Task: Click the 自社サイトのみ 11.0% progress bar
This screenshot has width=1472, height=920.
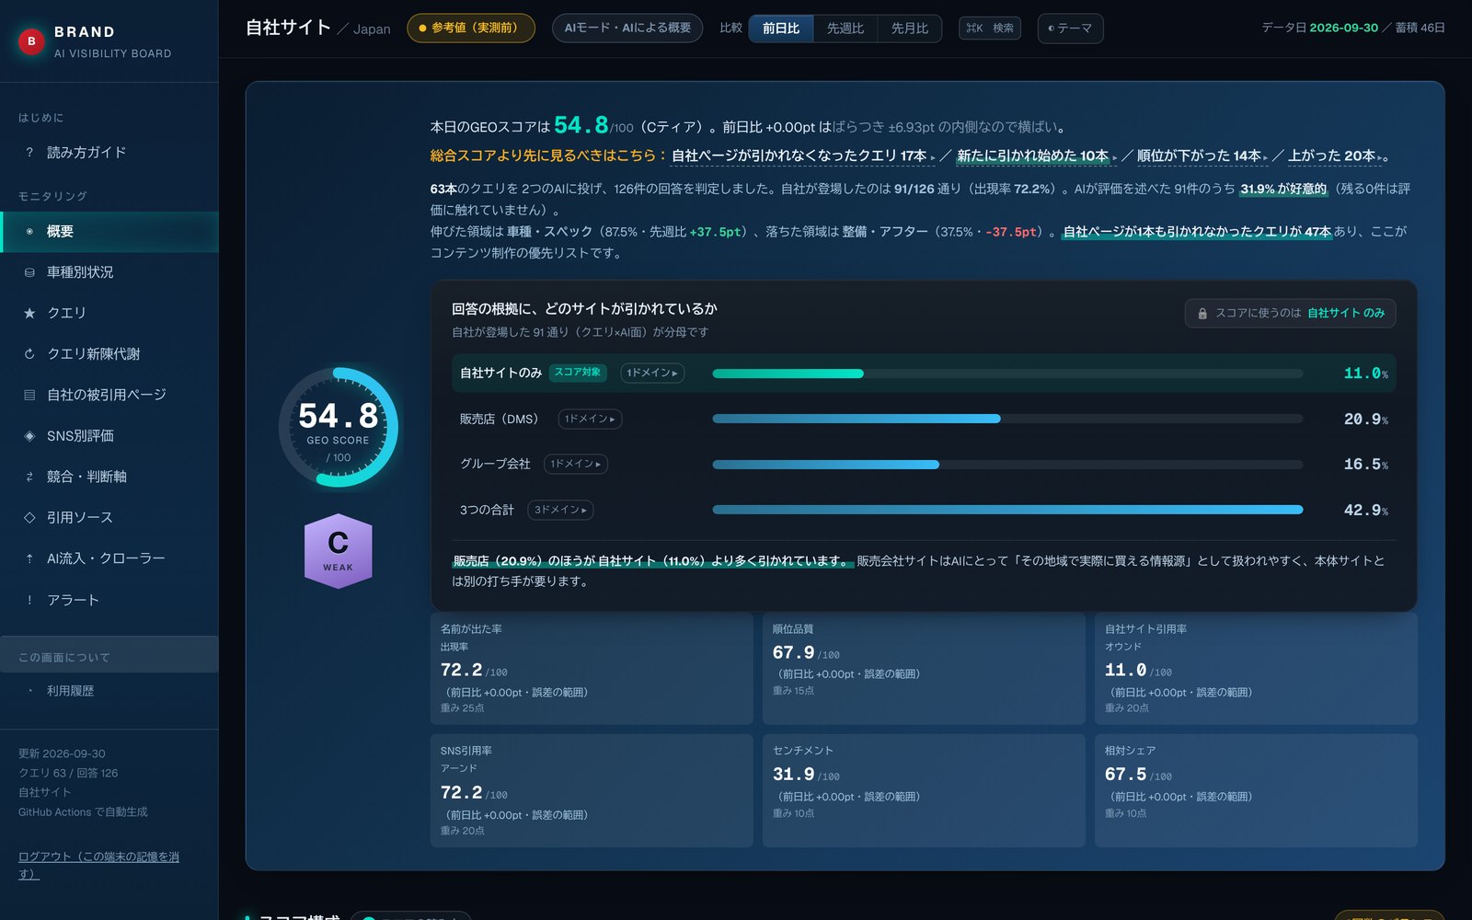Action: click(1007, 374)
